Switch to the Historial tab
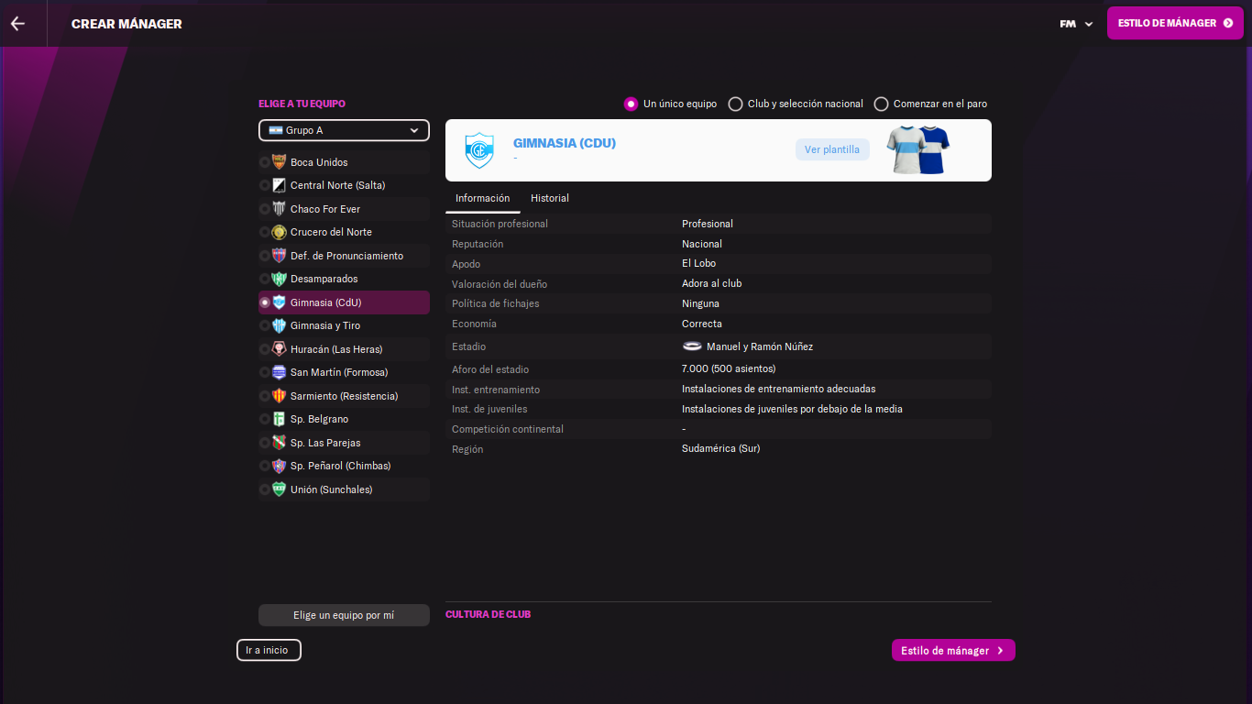This screenshot has height=704, width=1252. (550, 198)
